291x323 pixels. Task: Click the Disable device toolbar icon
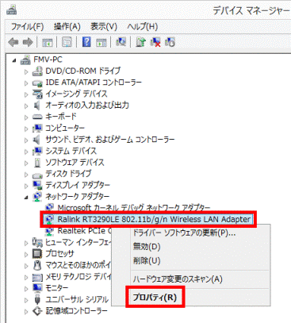(x=170, y=42)
